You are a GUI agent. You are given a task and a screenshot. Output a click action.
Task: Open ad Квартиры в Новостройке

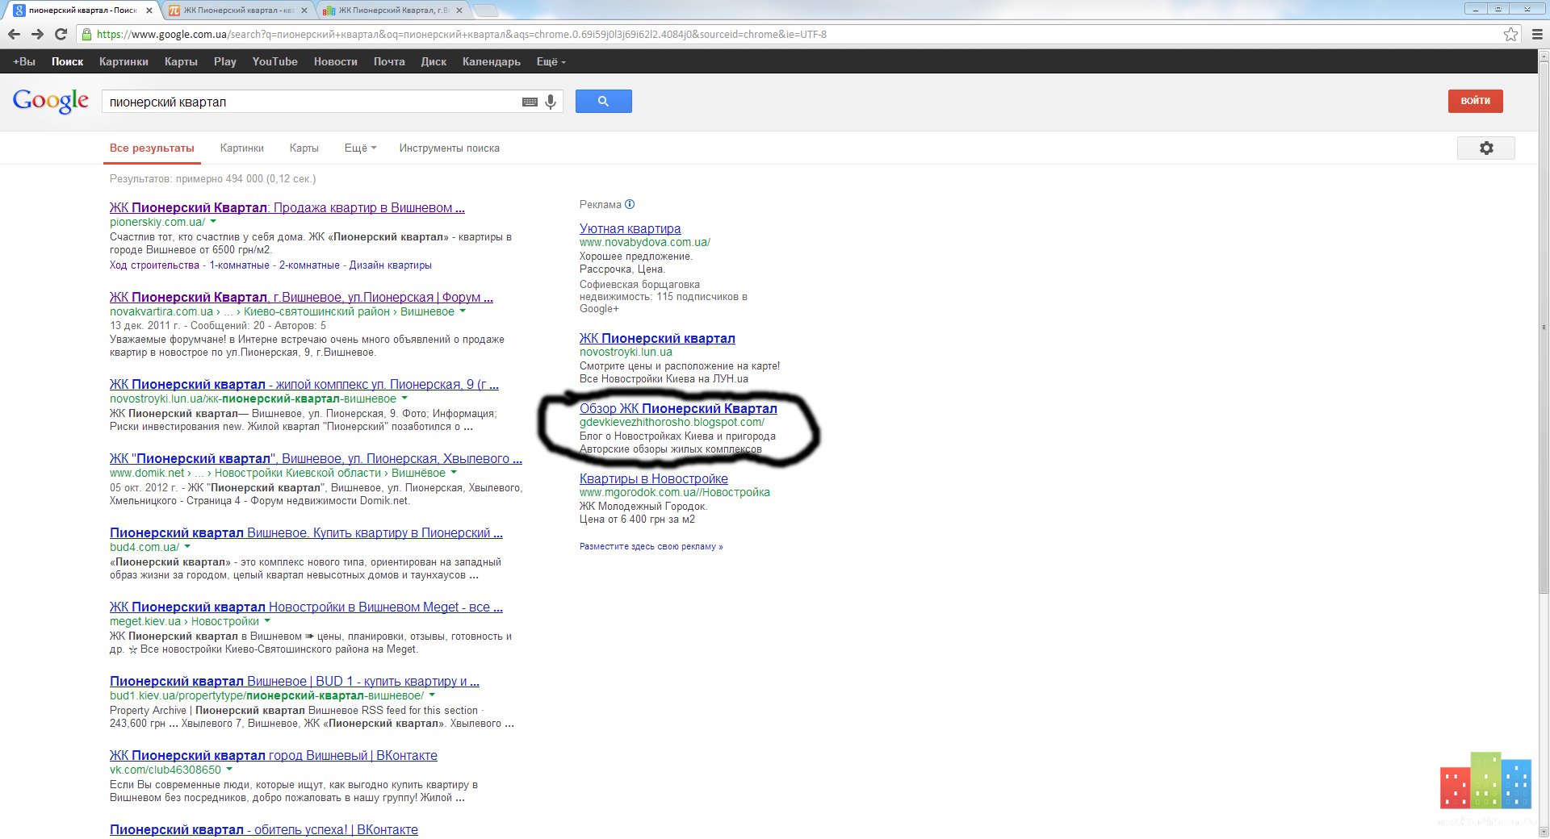pos(653,478)
